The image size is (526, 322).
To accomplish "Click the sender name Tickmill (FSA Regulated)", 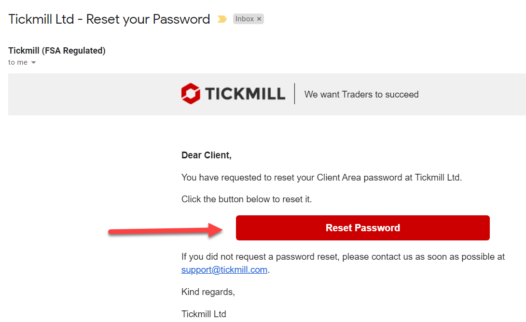I will (56, 51).
